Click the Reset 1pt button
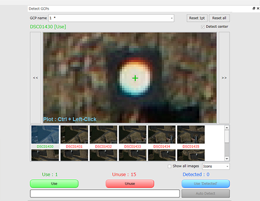 197,18
